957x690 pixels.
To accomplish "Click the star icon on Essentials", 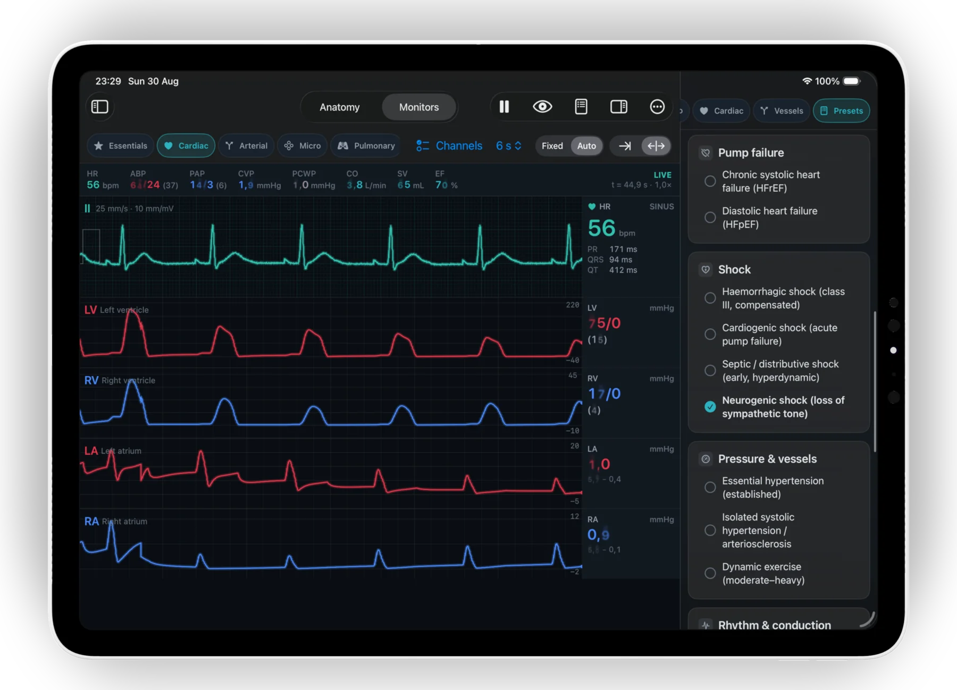I will click(x=98, y=146).
